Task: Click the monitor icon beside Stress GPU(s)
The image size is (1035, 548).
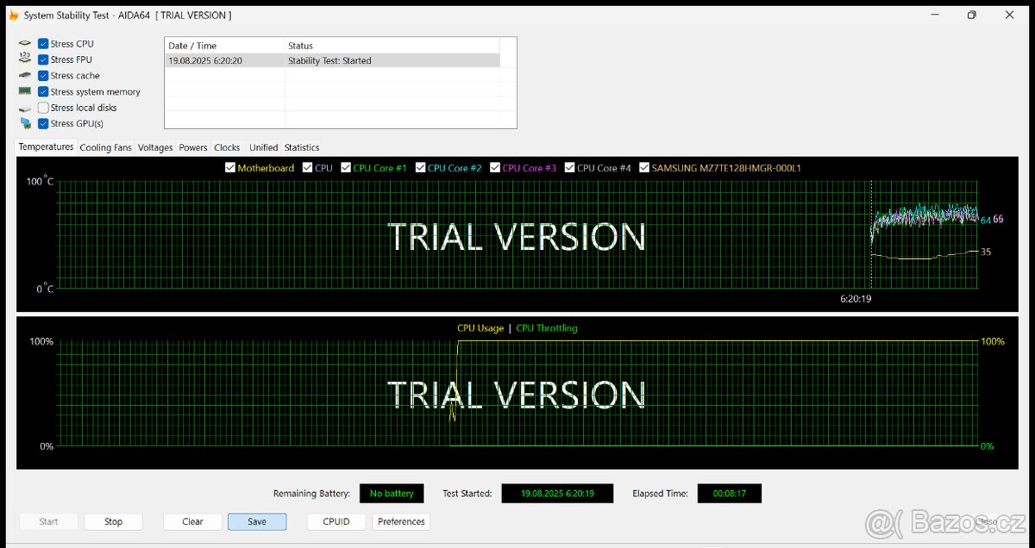Action: 25,123
